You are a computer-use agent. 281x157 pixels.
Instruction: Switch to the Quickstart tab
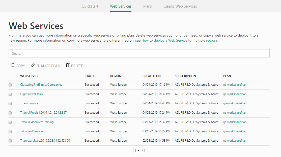[90, 6]
